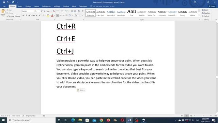Viewport: 218px width, 123px height.
Task: Click the Align Right icon
Action: [64, 15]
